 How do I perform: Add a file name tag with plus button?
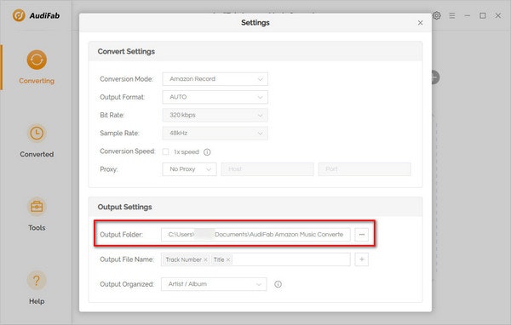(362, 259)
